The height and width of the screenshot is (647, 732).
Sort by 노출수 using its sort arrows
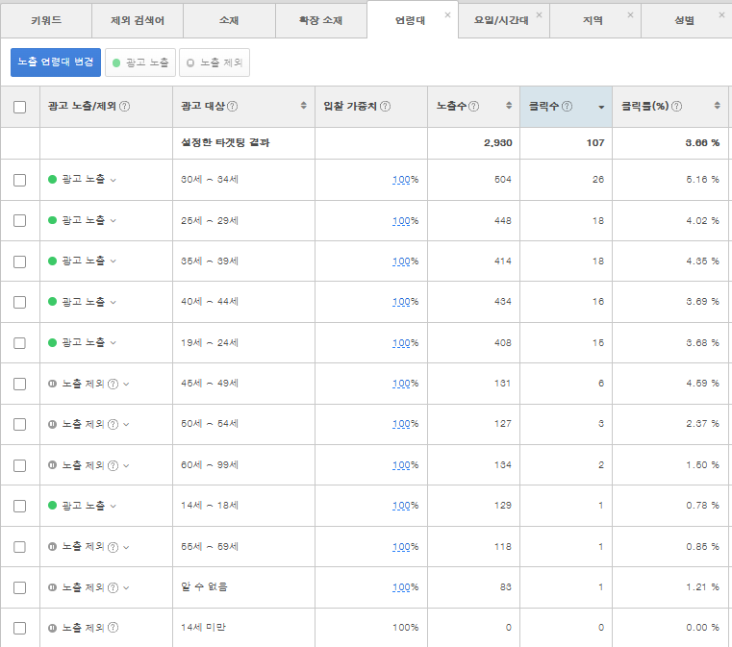click(x=509, y=106)
